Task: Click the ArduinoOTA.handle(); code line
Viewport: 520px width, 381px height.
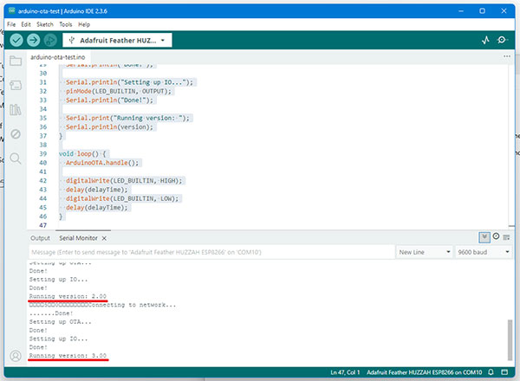Action: pos(101,163)
